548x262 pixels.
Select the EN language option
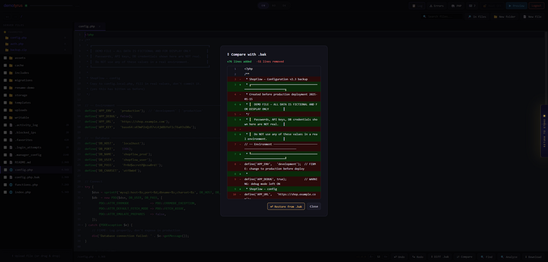(x=263, y=5)
